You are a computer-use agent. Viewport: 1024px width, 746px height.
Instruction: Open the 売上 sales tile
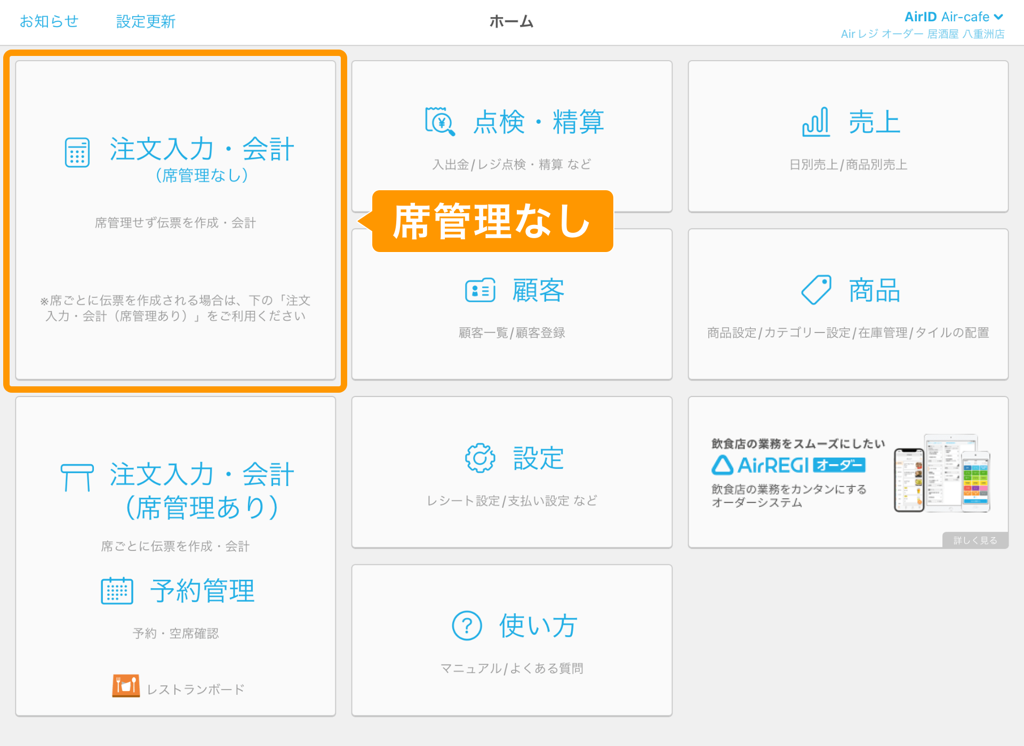pyautogui.click(x=848, y=136)
